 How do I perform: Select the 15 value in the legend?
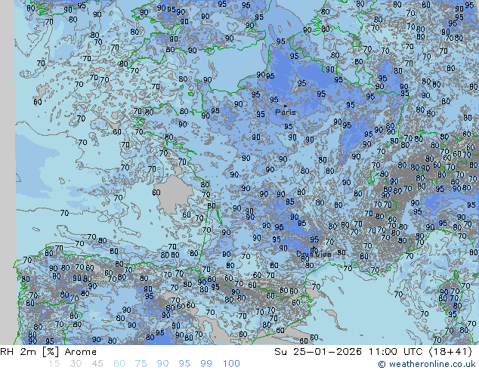point(54,364)
